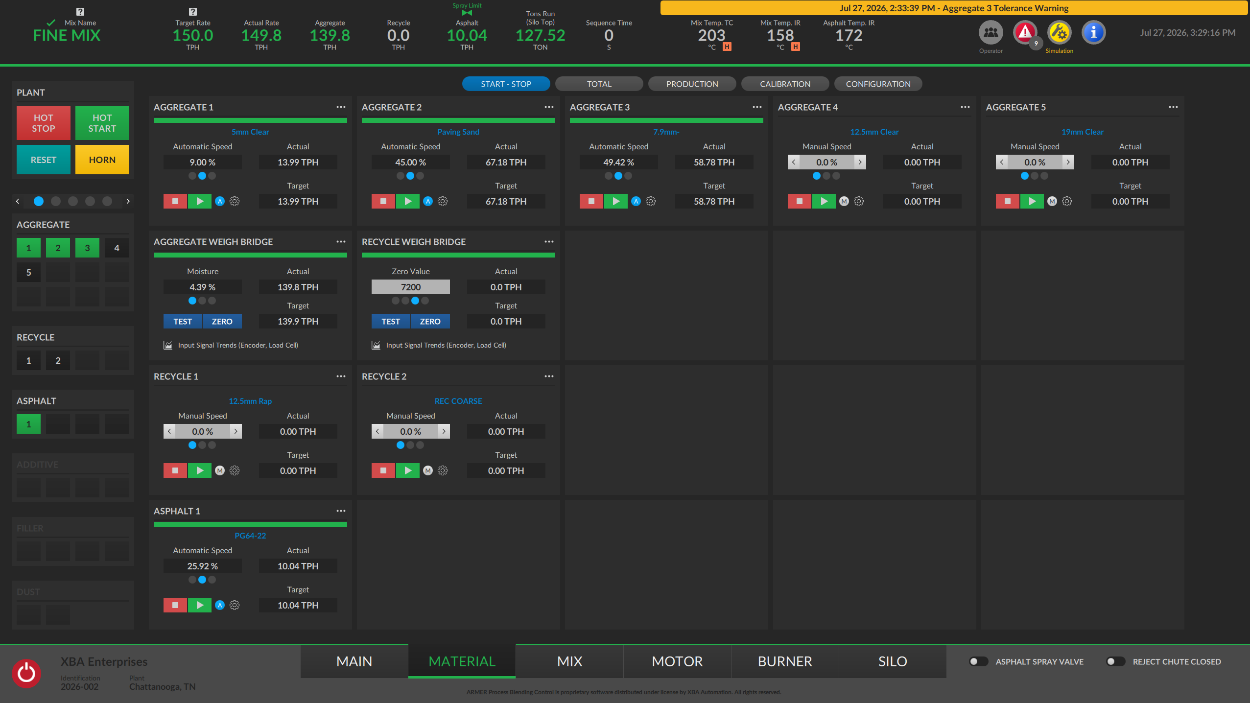Screen dimensions: 1250x703
Task: Go to next plant page with right chevron
Action: (x=128, y=201)
